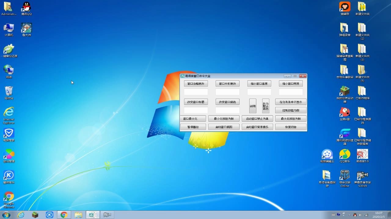391x219 pixels.
Task: Click the screen recorder taskbar icon
Action: pos(107,215)
